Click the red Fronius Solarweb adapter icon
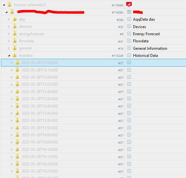The height and width of the screenshot is (178, 186). coord(129,5)
